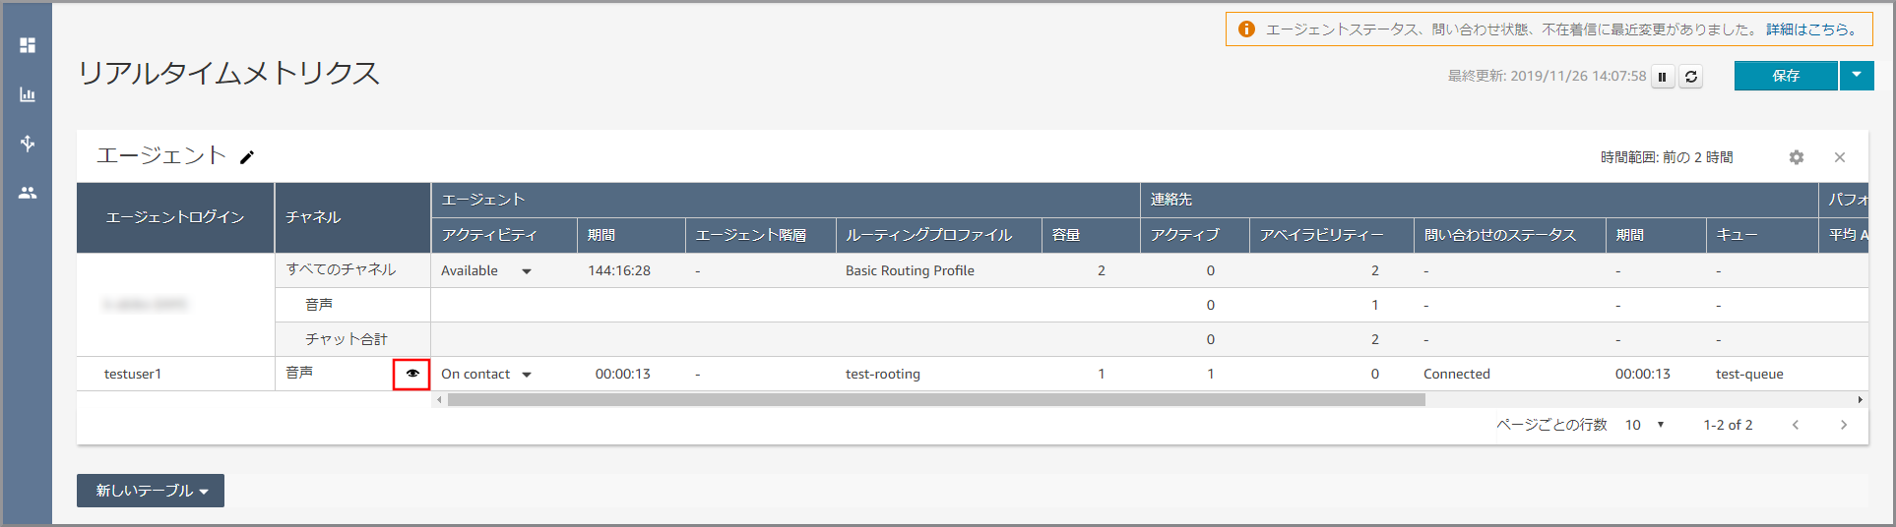Refresh the metrics data now
The image size is (1896, 527).
point(1691,77)
